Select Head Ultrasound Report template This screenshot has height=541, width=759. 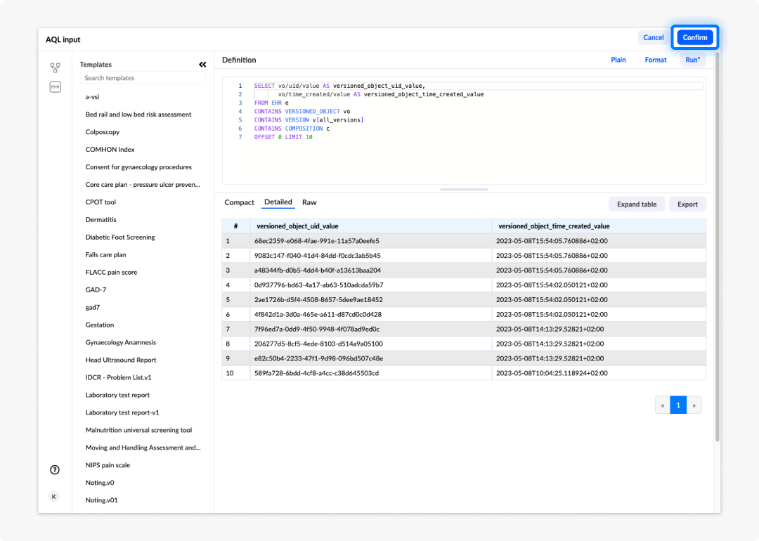pyautogui.click(x=121, y=360)
